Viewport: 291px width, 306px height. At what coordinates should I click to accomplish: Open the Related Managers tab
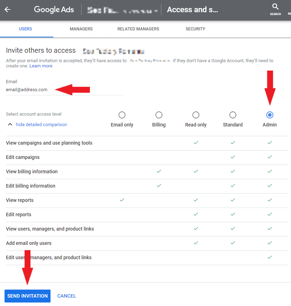pyautogui.click(x=138, y=29)
